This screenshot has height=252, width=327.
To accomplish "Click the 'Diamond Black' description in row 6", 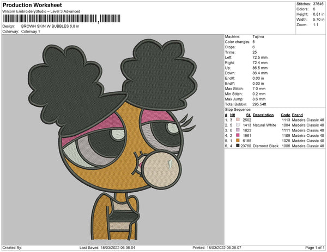I will [266, 146].
